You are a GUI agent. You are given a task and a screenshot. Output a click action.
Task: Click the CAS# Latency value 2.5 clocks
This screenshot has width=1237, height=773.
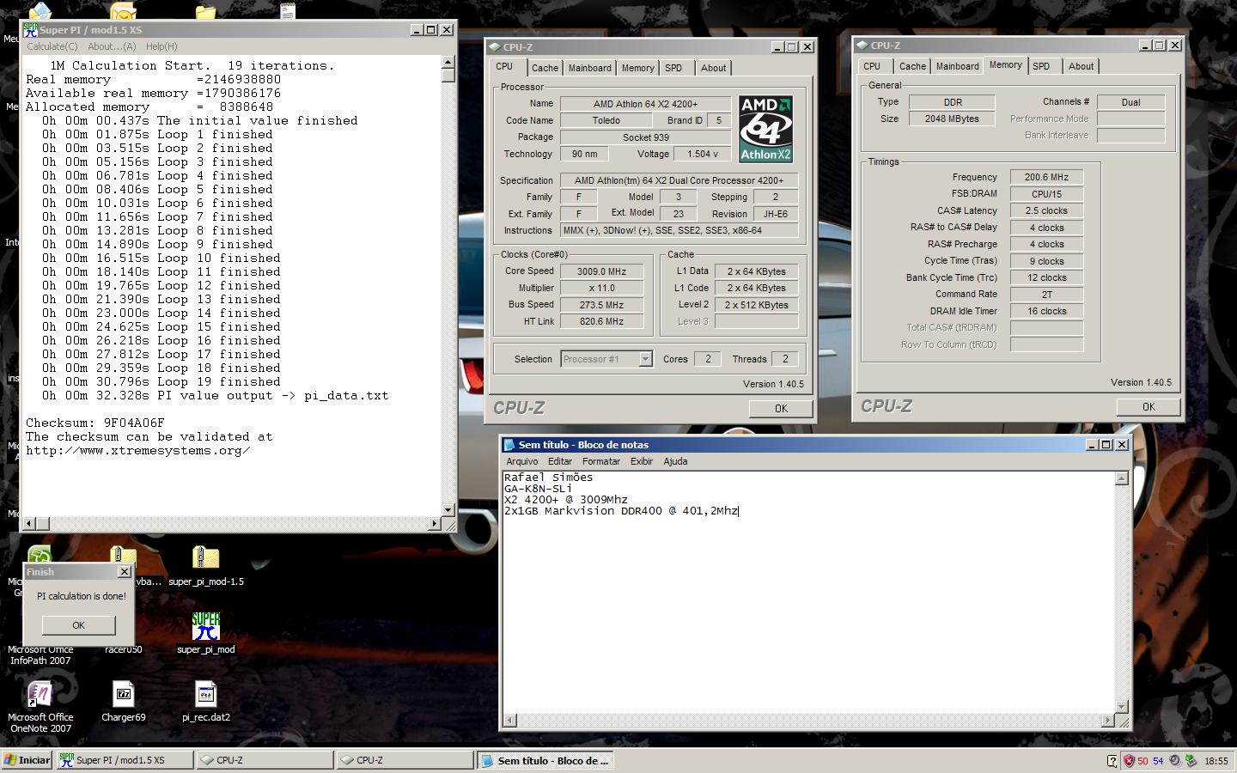point(1046,210)
